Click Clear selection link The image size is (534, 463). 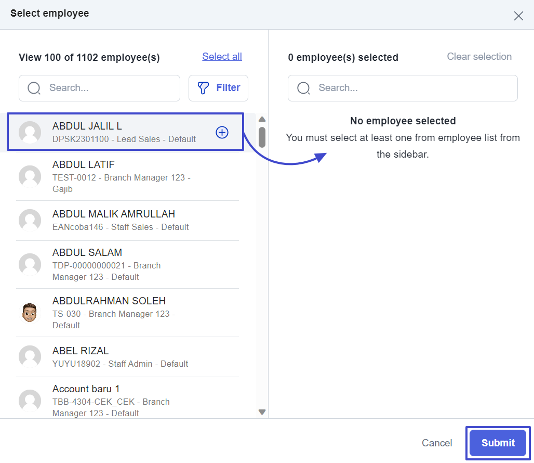pyautogui.click(x=479, y=57)
